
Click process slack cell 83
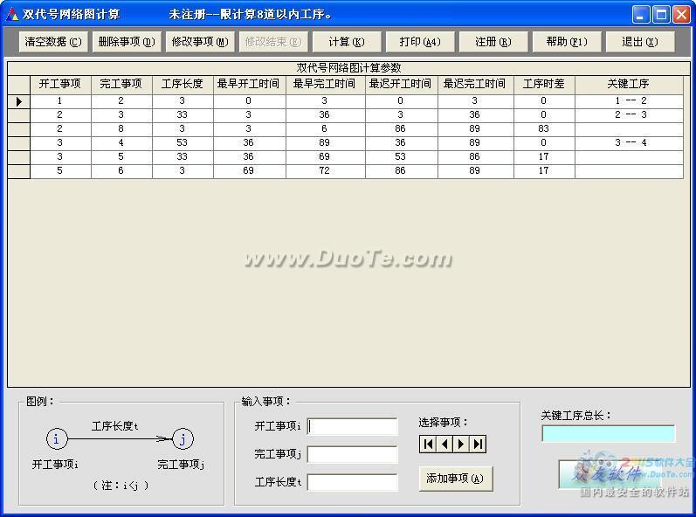pyautogui.click(x=544, y=129)
